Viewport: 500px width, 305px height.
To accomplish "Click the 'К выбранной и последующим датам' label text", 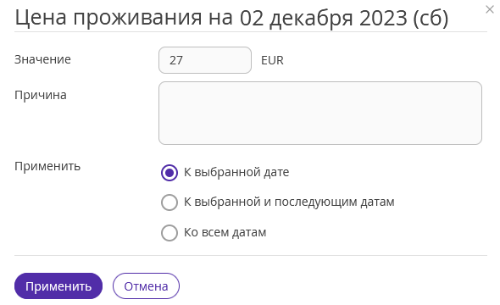I will pos(289,202).
